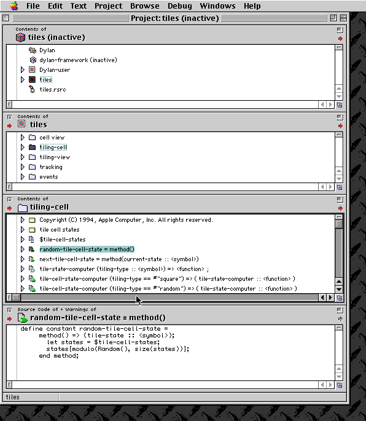366x421 pixels.
Task: Click the Copyright comment icon
Action: click(32, 220)
